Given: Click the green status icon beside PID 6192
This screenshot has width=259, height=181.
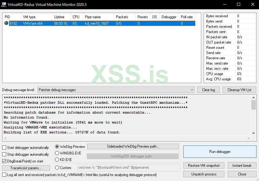Looking at the screenshot, I should 6,23.
